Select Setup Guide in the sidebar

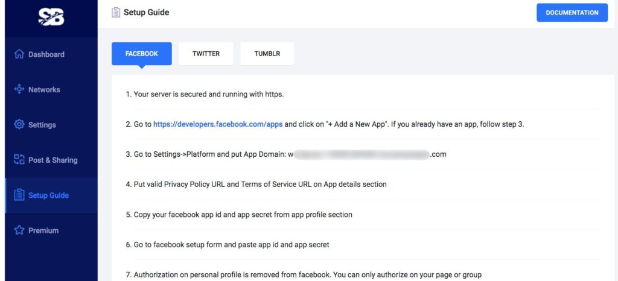(x=51, y=195)
